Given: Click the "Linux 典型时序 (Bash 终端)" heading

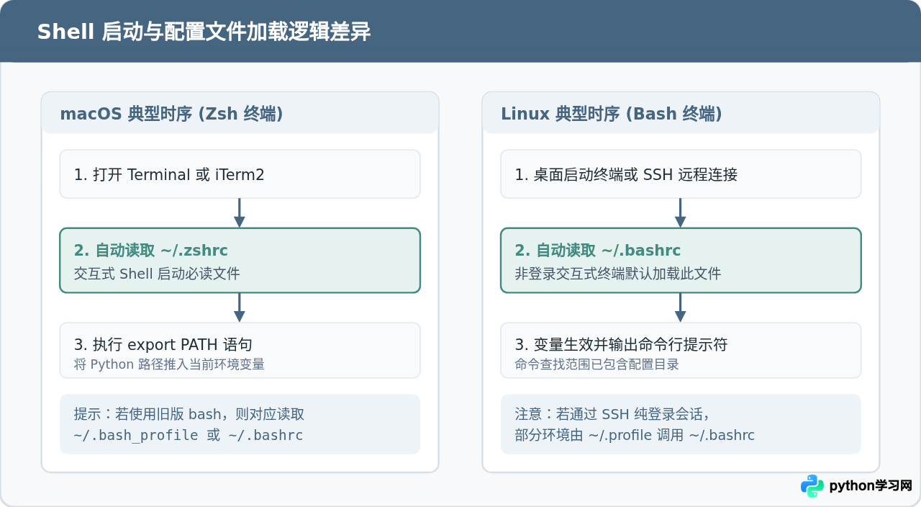Looking at the screenshot, I should pyautogui.click(x=612, y=114).
